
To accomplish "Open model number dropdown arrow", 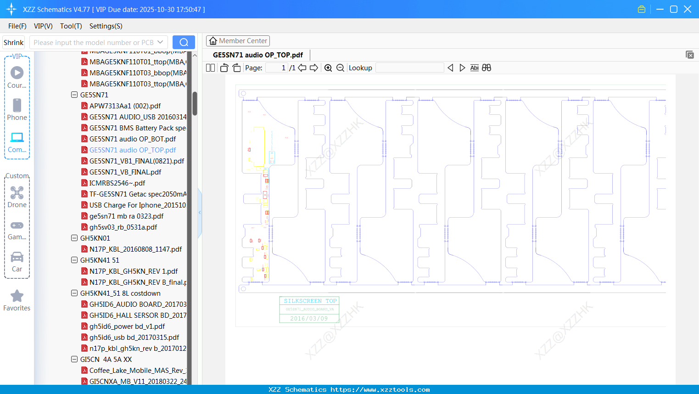I will point(160,42).
